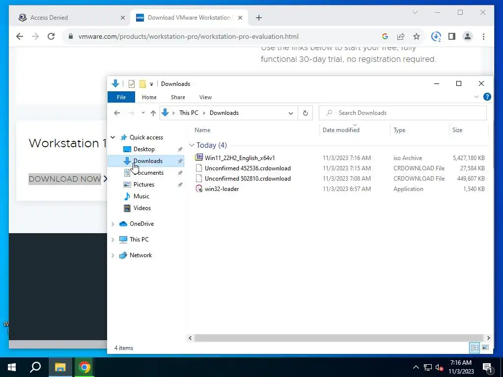Select OneDrive in navigation pane
This screenshot has height=377, width=503.
[x=141, y=224]
